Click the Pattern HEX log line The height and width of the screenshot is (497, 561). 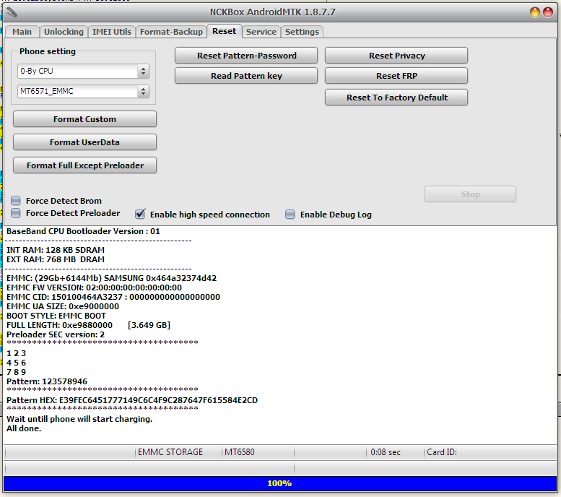tap(132, 400)
